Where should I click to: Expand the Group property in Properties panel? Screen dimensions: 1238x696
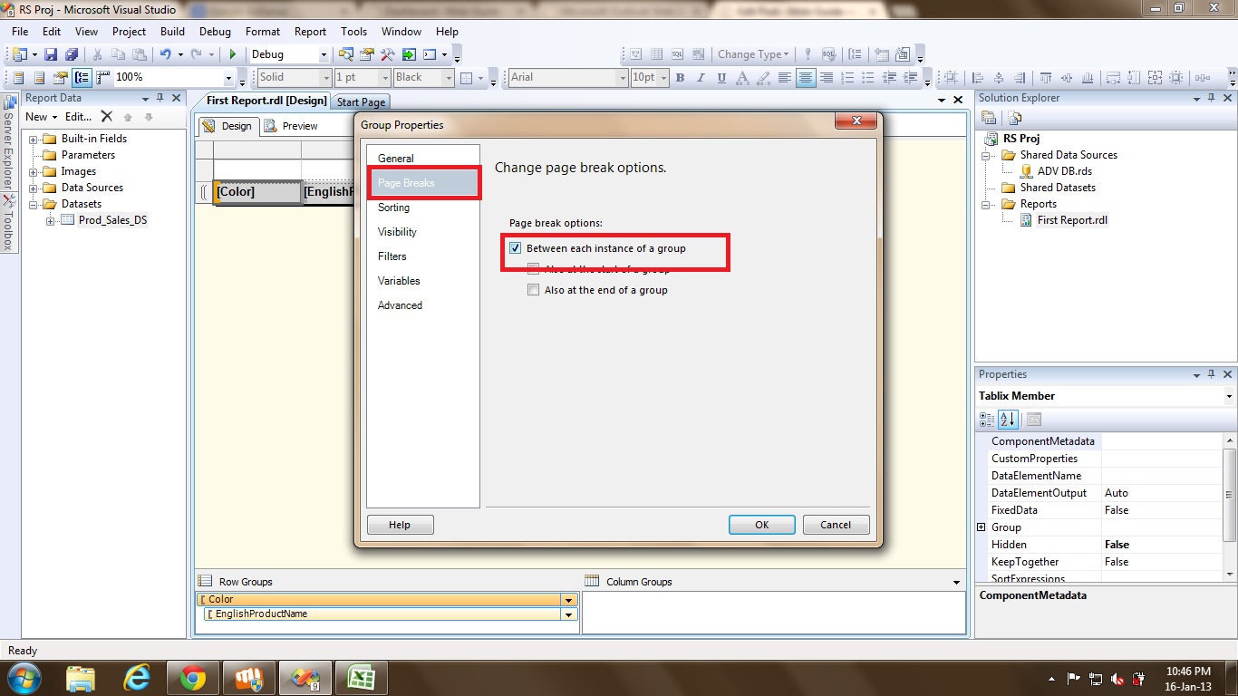pos(981,527)
